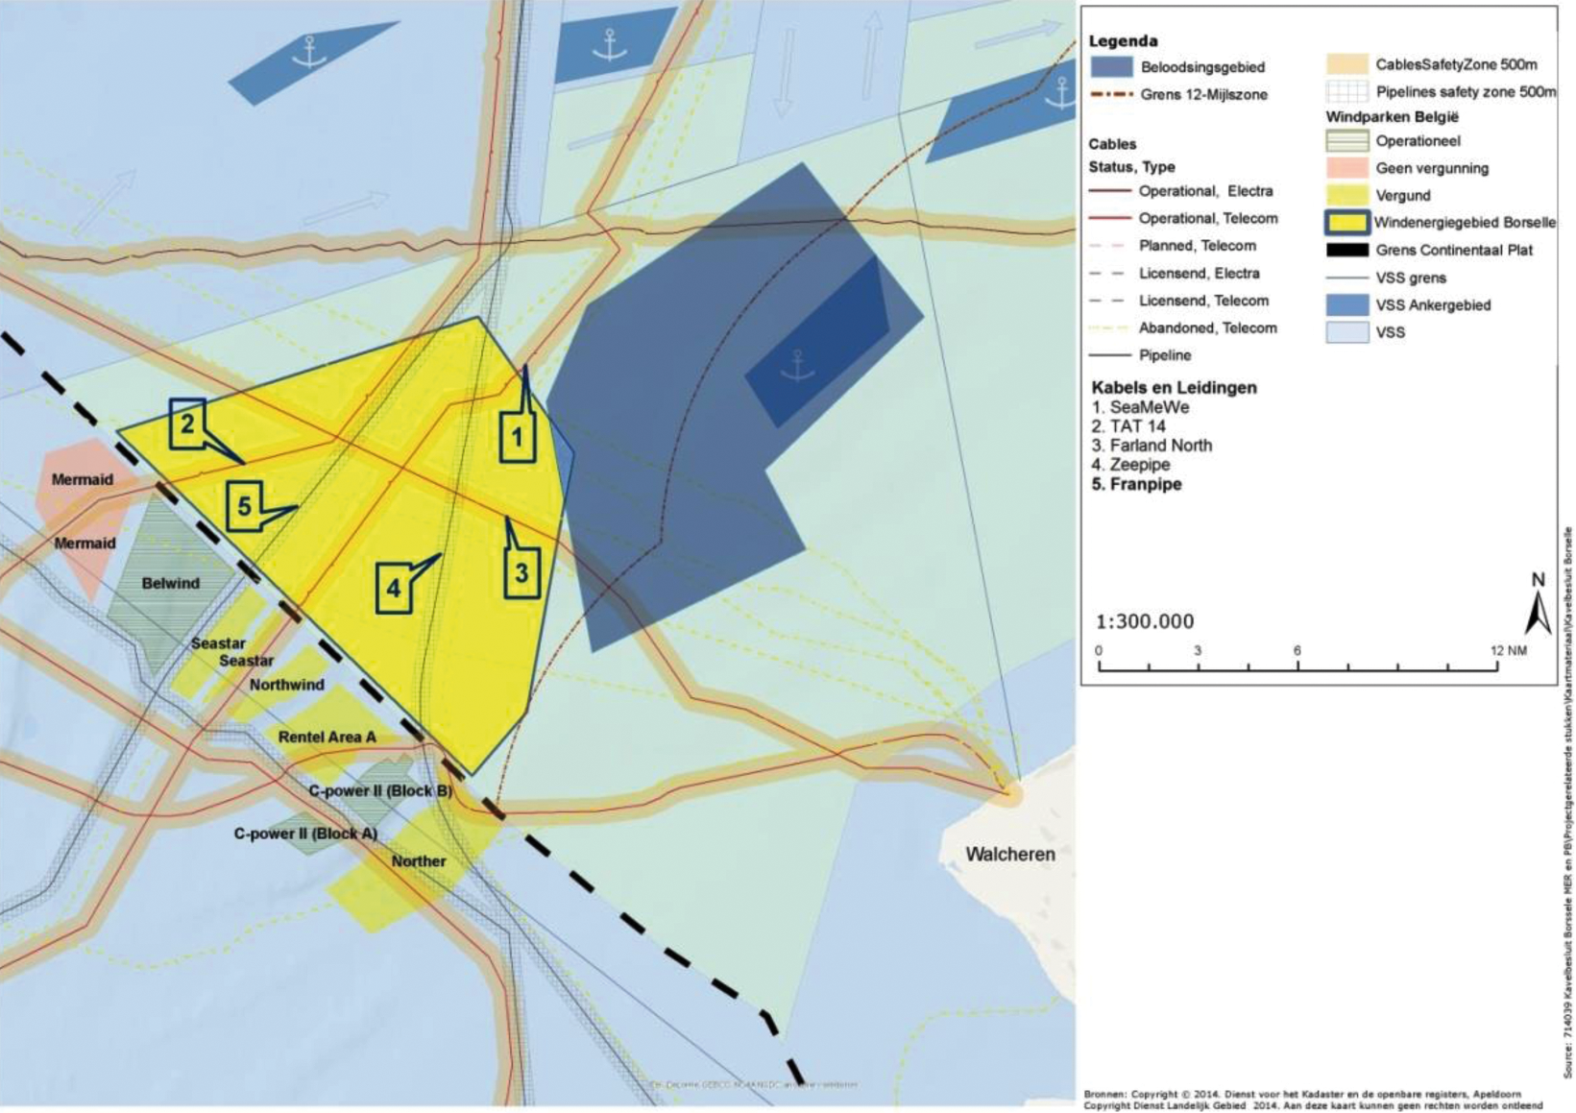1576x1113 pixels.
Task: Click list item '5. Franpipe'
Action: (x=1136, y=484)
